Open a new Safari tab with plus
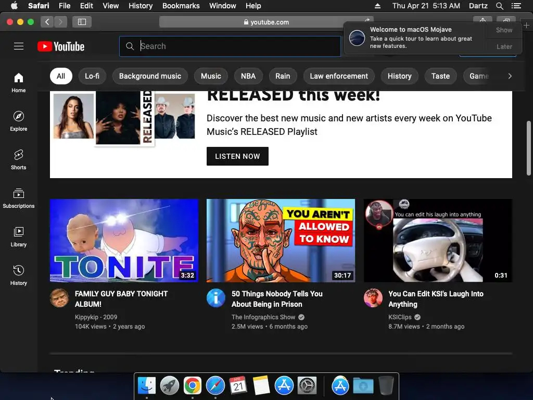The width and height of the screenshot is (533, 400). tap(526, 26)
